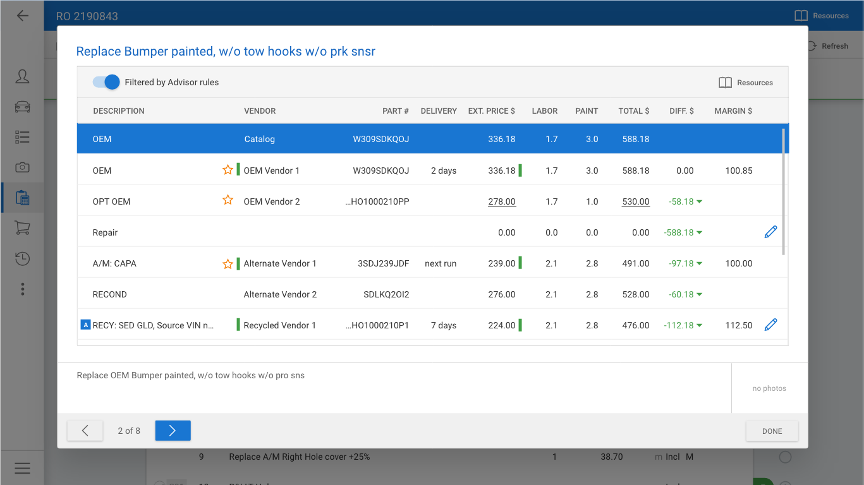This screenshot has width=864, height=485.
Task: Go to the next part using the forward arrow
Action: tap(173, 430)
